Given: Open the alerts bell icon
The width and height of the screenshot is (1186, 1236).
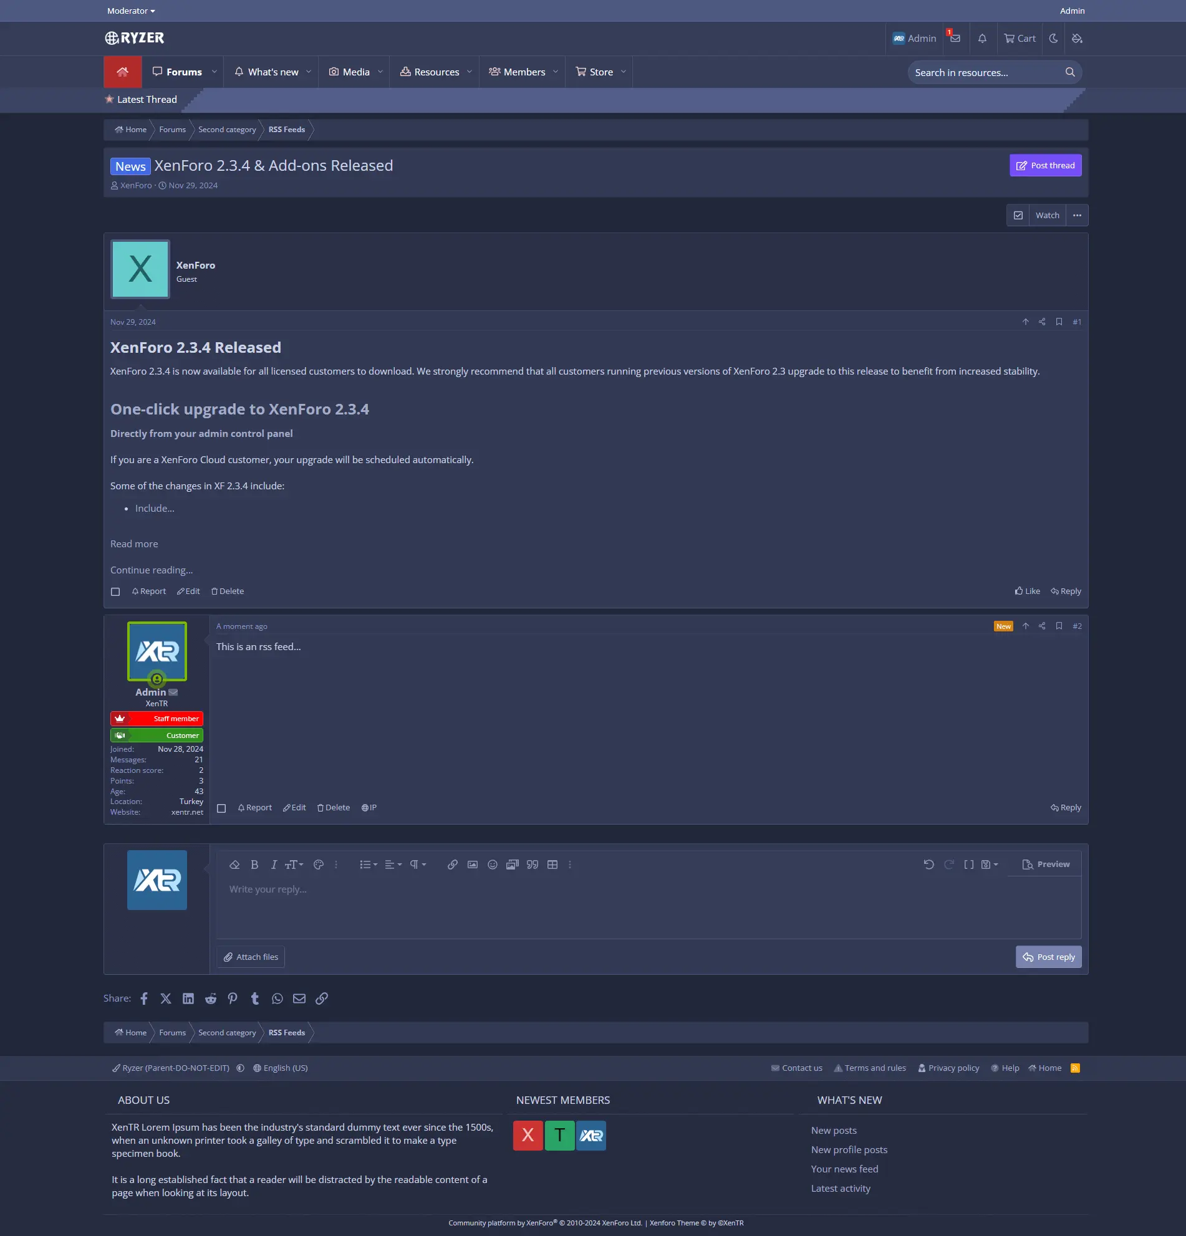Looking at the screenshot, I should click(x=982, y=39).
